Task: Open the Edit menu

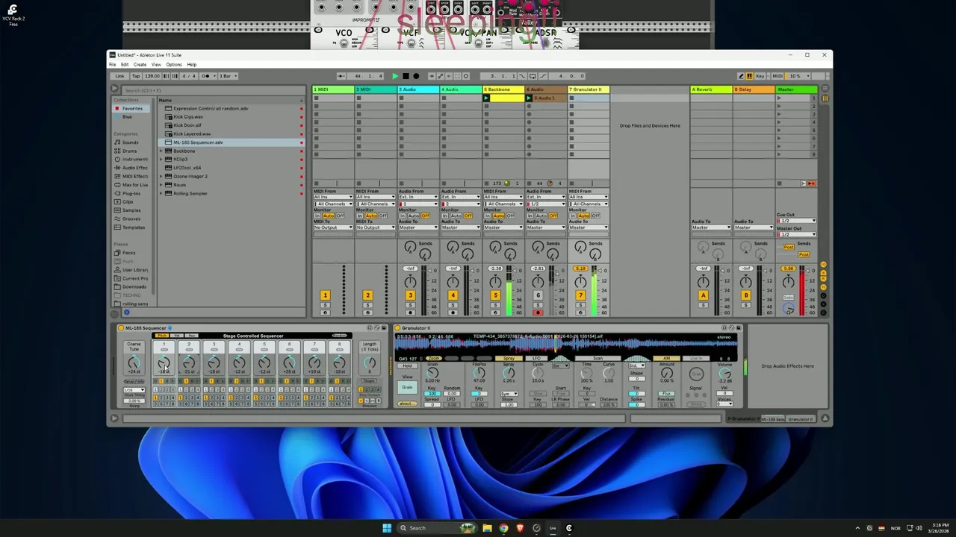Action: tap(125, 65)
